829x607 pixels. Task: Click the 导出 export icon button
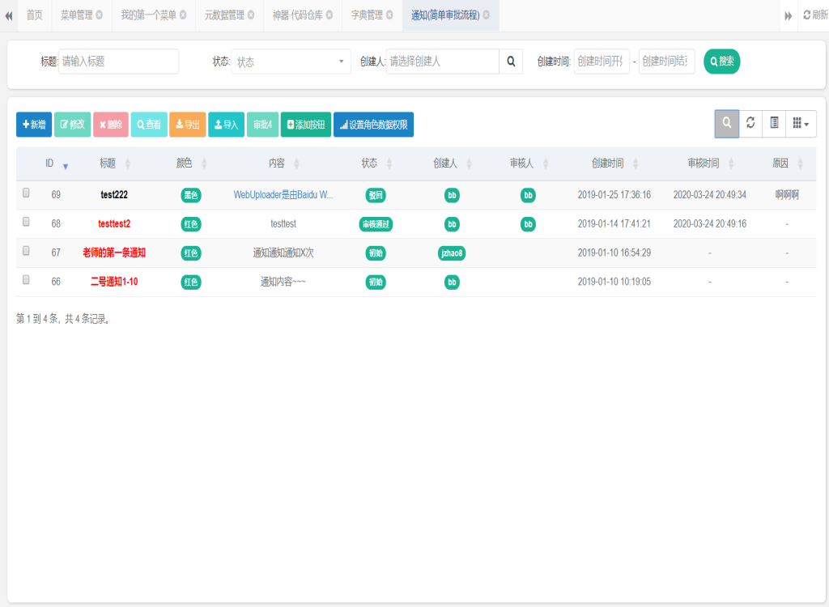click(x=187, y=125)
